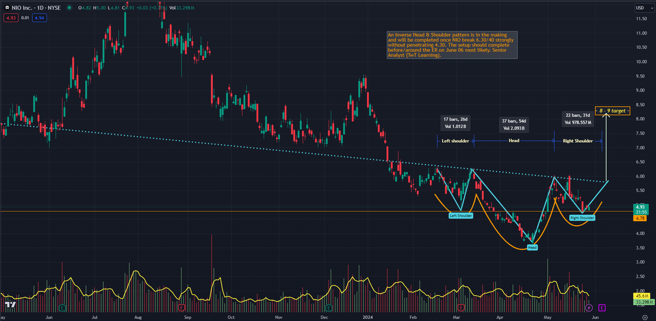This screenshot has width=656, height=321.
Task: Click the 6.00 price scale label
Action: pos(641,176)
